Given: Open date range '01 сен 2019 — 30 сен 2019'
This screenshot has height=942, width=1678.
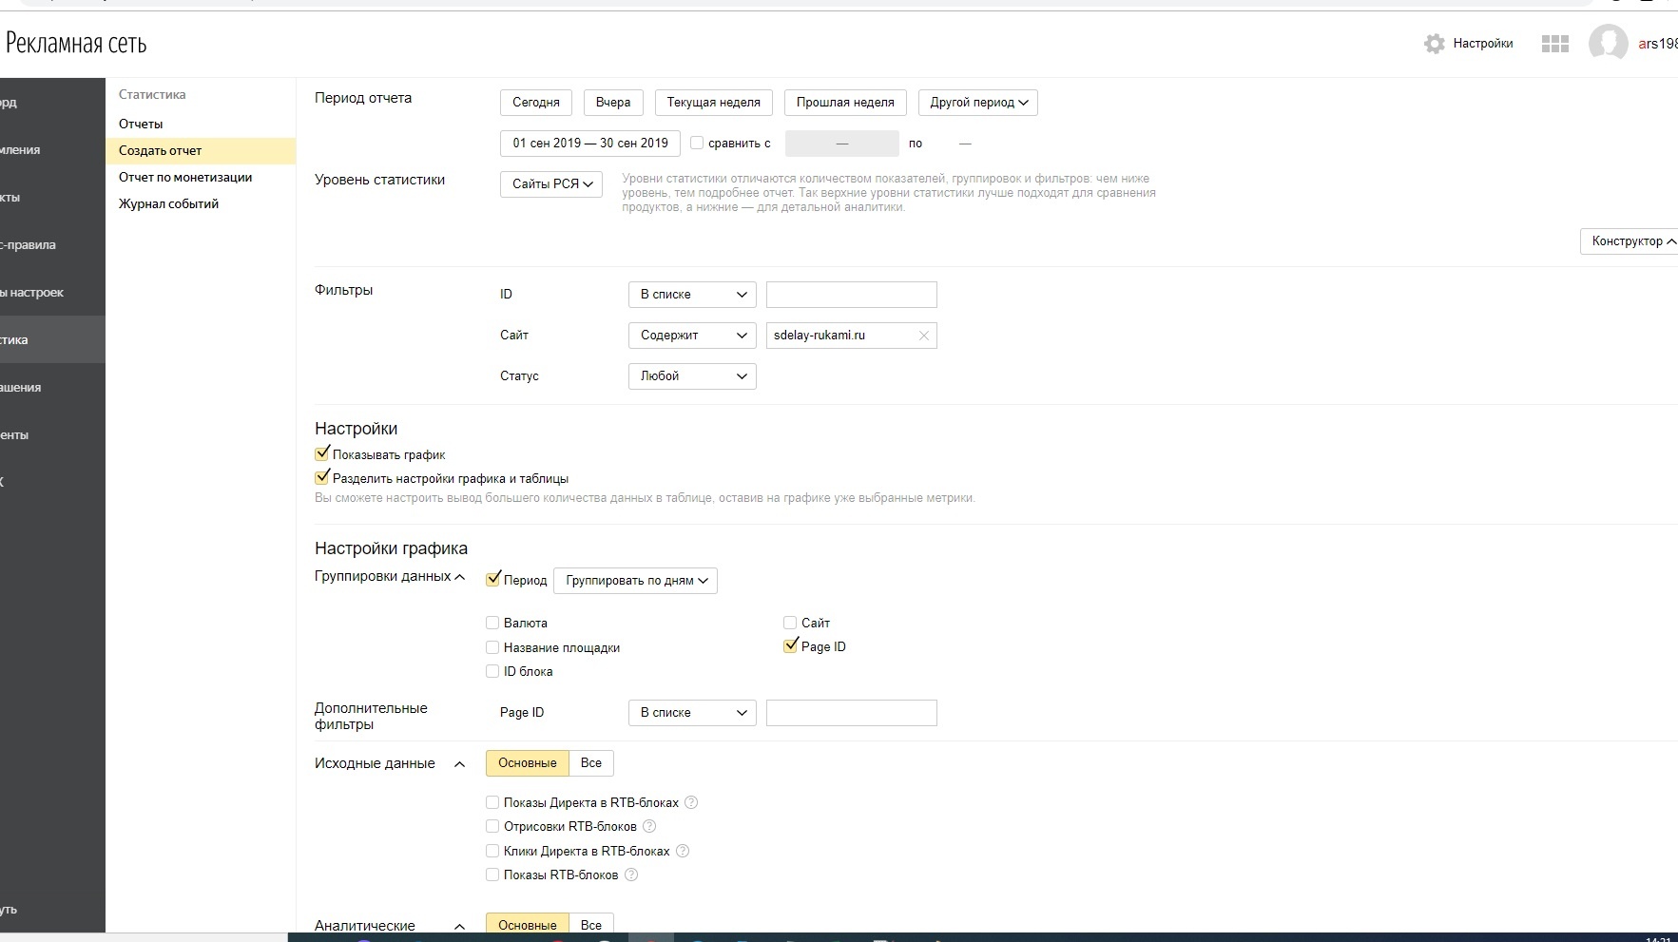Looking at the screenshot, I should tap(590, 144).
